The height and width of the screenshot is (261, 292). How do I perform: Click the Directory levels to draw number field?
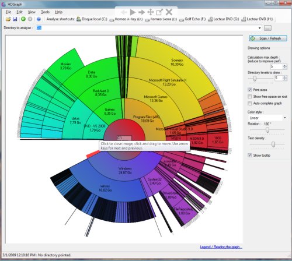(279, 78)
